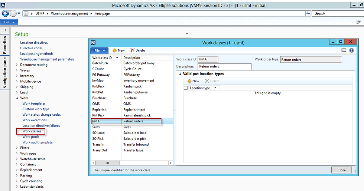Click the Close button
The width and height of the screenshot is (364, 191).
tap(341, 170)
